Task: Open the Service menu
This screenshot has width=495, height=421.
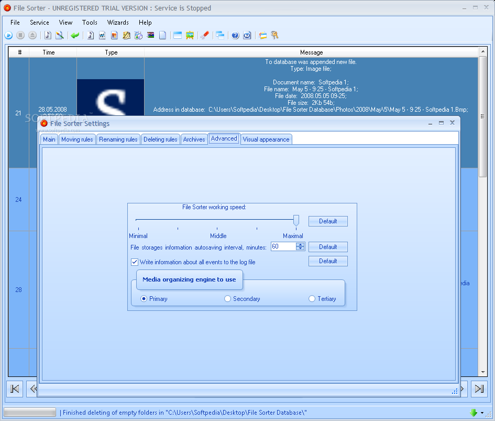Action: point(39,23)
